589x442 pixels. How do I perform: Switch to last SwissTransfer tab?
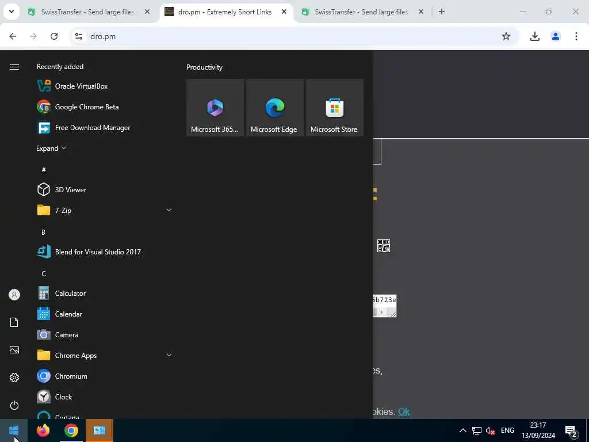361,12
